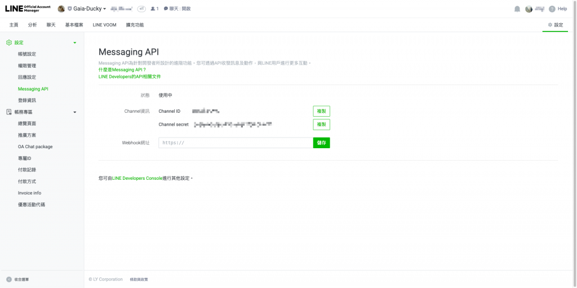
Task: Open LINE Developers的API相關文件 link
Action: coord(130,77)
